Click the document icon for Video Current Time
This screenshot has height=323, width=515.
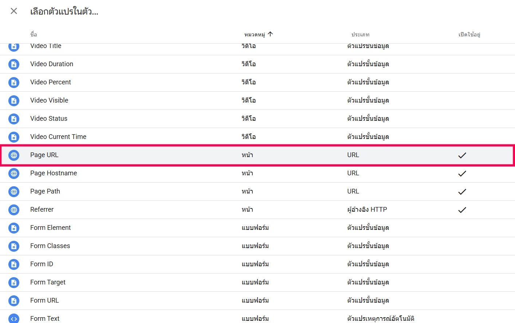point(14,137)
